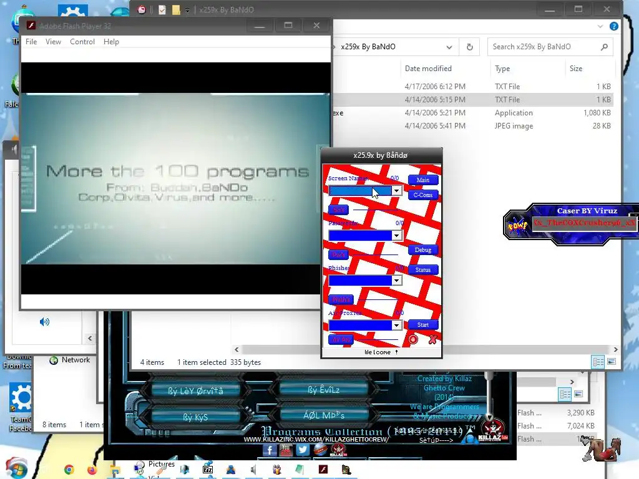Click the globe icon in Killaz window
Viewport: 639px width, 479px height.
tap(320, 450)
